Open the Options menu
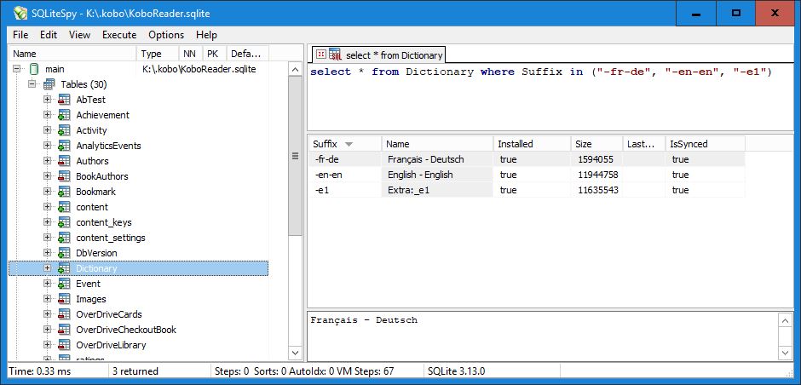This screenshot has width=801, height=385. (166, 35)
